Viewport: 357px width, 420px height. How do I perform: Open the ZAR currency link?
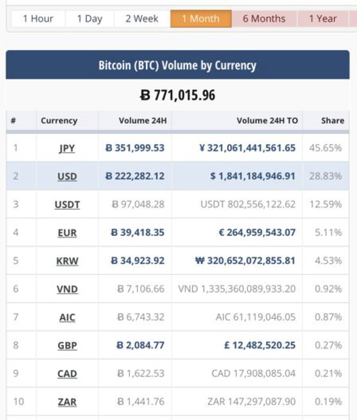coord(67,402)
